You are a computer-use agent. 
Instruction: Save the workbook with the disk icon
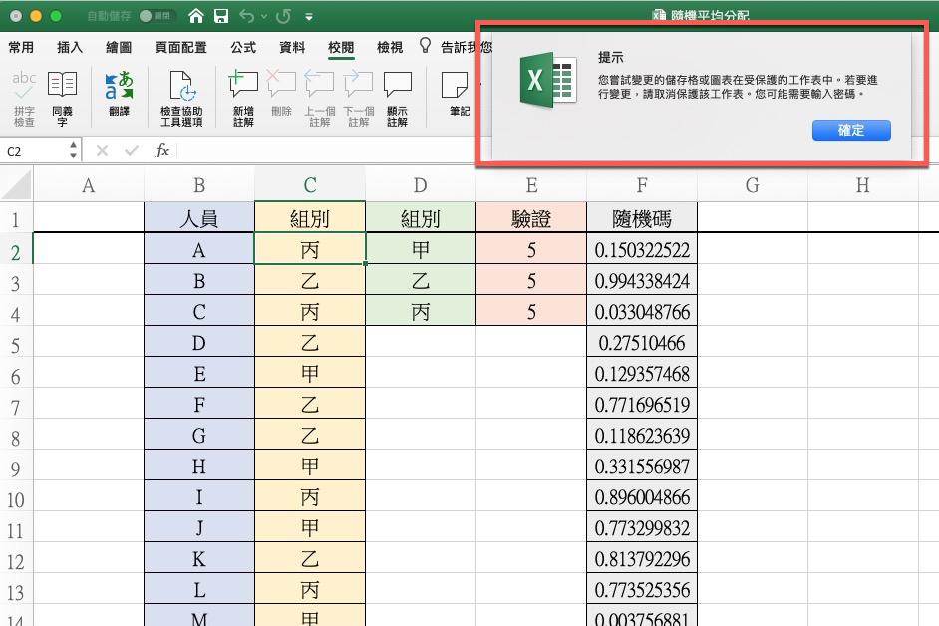pos(221,17)
